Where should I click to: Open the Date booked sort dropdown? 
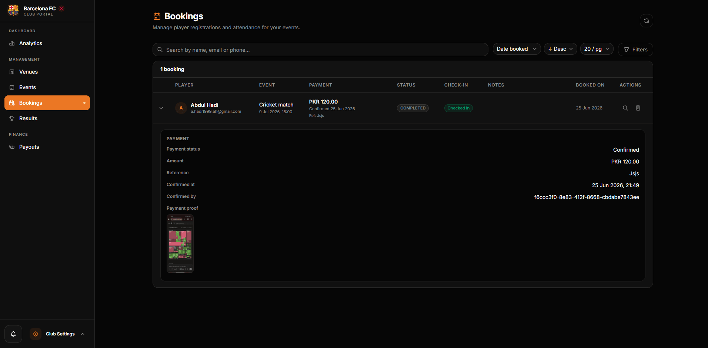click(x=517, y=49)
